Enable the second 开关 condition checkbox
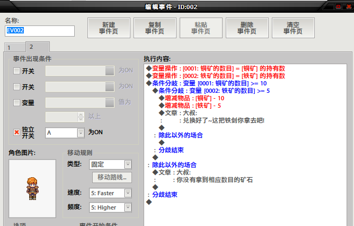The image size is (354, 226). point(17,87)
